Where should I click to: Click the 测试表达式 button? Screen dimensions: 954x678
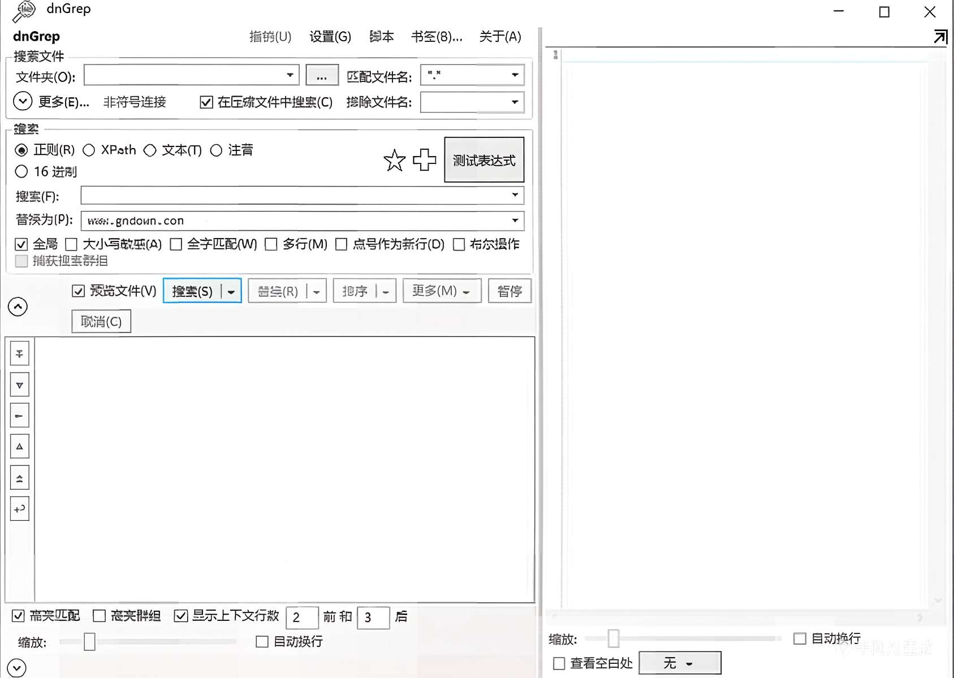tap(484, 160)
